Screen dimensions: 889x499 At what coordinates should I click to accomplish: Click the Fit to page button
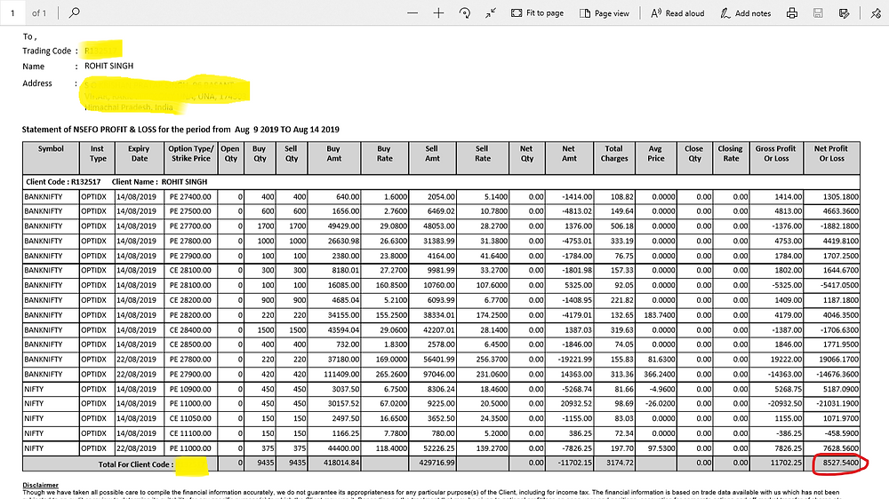click(537, 13)
